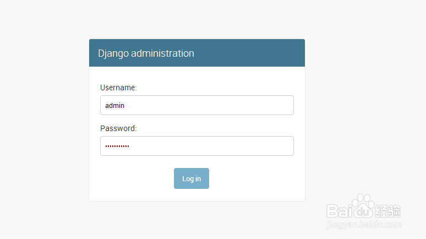Click the masked password dots
This screenshot has height=239, width=426.
point(117,146)
